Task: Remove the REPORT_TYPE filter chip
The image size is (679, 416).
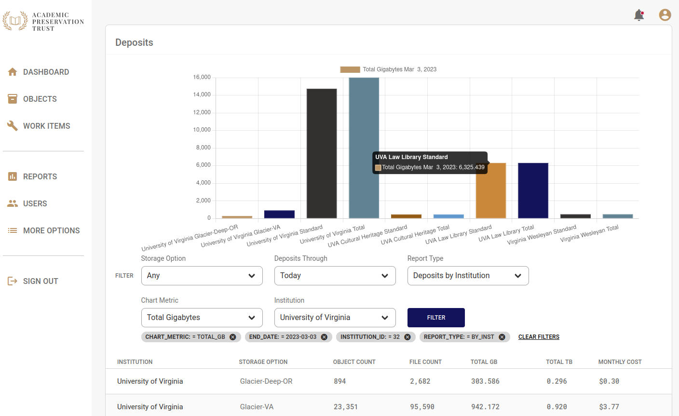Action: 502,337
